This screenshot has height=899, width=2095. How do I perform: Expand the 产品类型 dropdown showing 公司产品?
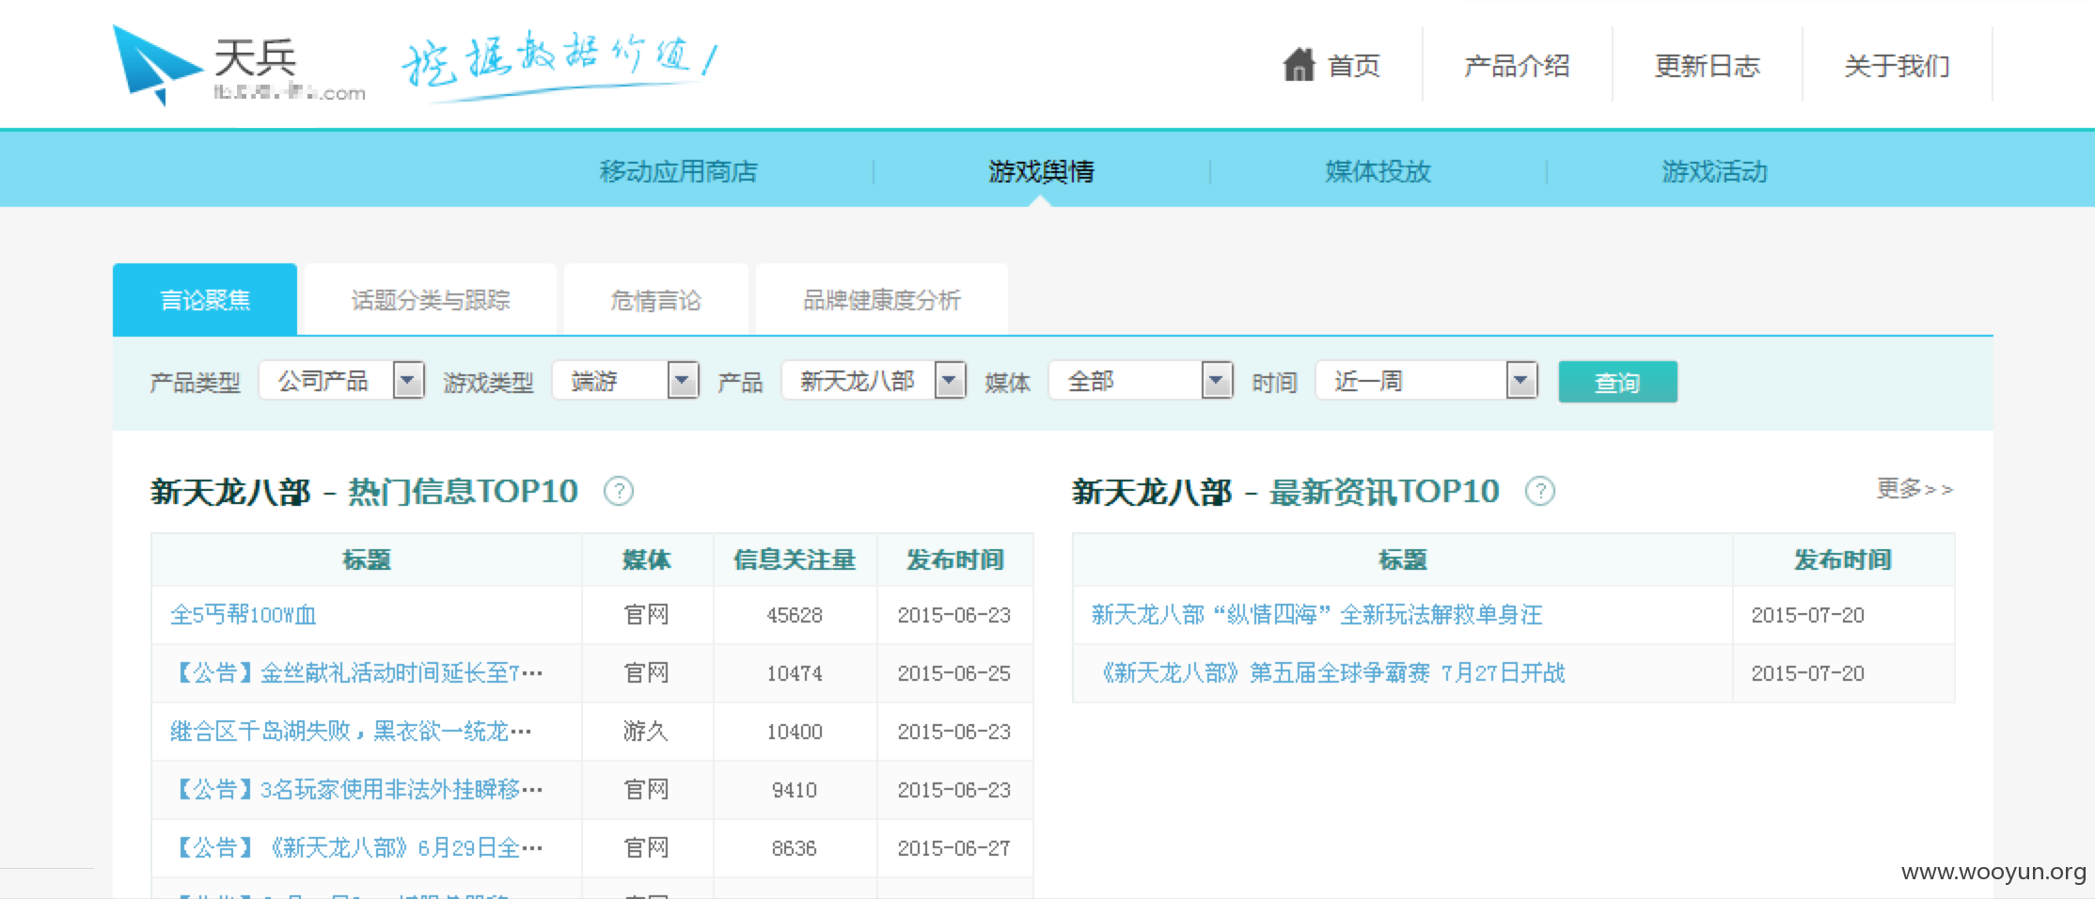[x=341, y=381]
